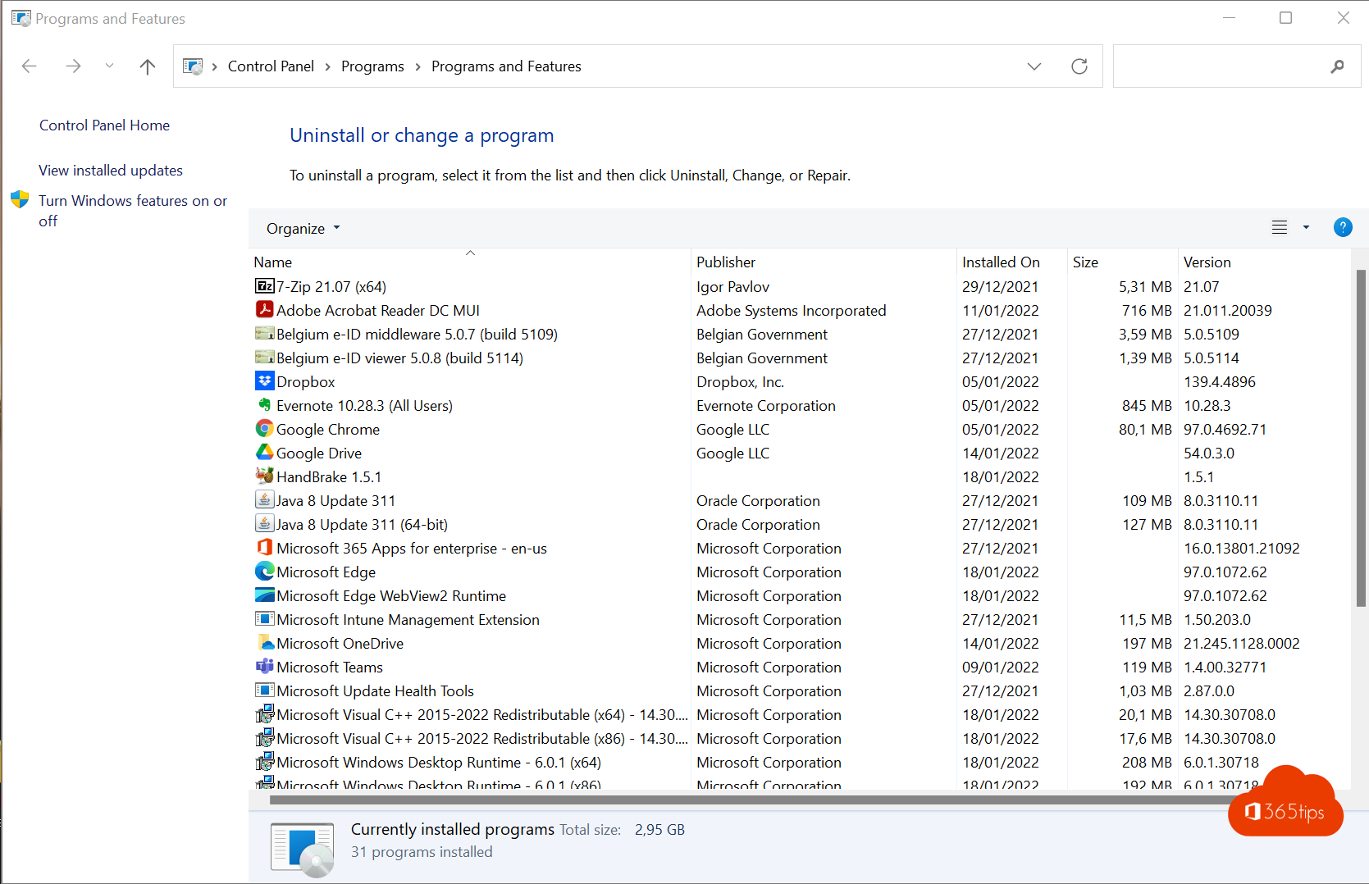1369x884 pixels.
Task: Expand the chevron after Programs breadcrumb
Action: click(x=418, y=66)
